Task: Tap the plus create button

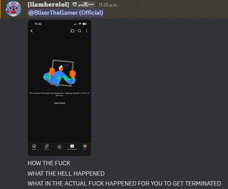Action: (59, 147)
